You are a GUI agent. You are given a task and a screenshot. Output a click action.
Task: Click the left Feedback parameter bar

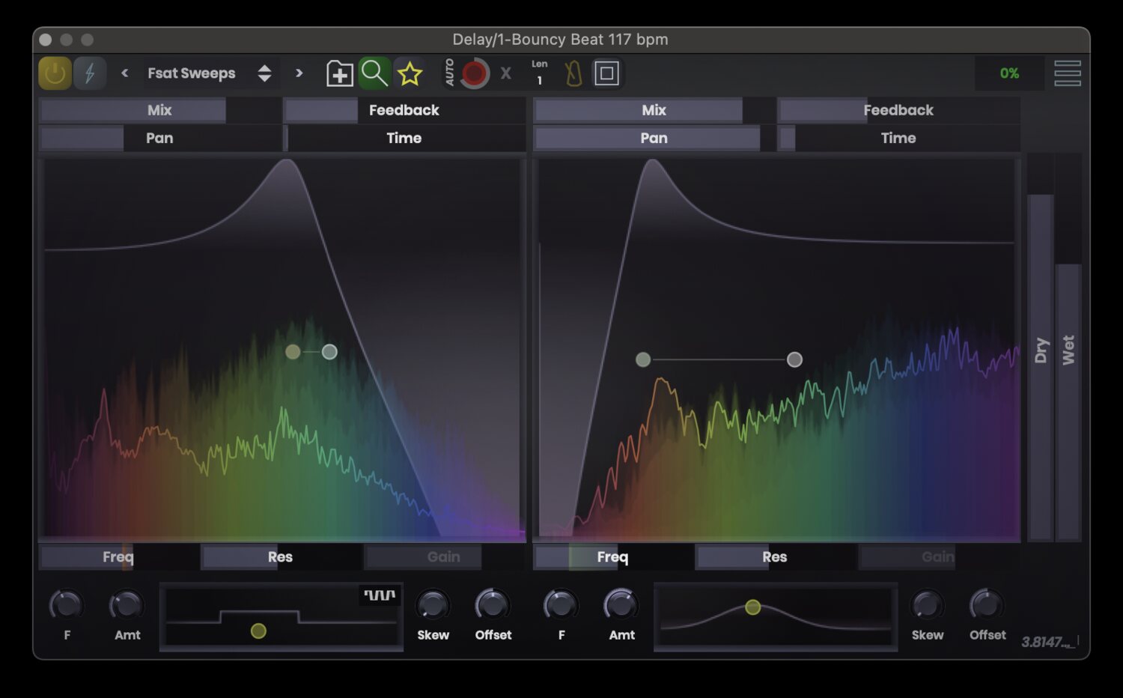pos(404,110)
